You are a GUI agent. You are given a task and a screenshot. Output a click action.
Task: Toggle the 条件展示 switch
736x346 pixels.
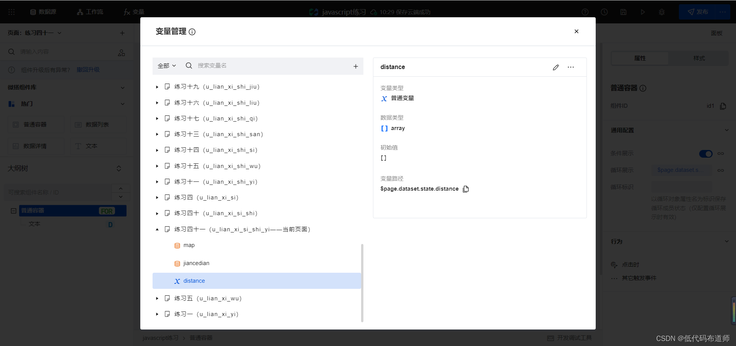[706, 154]
